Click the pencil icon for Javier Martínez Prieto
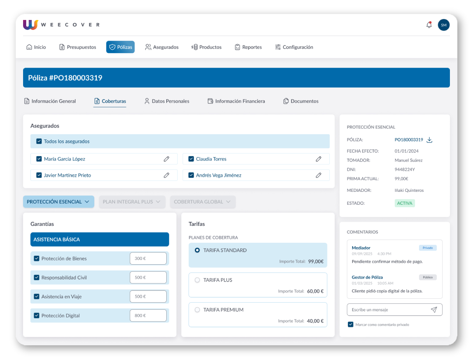 click(x=166, y=175)
